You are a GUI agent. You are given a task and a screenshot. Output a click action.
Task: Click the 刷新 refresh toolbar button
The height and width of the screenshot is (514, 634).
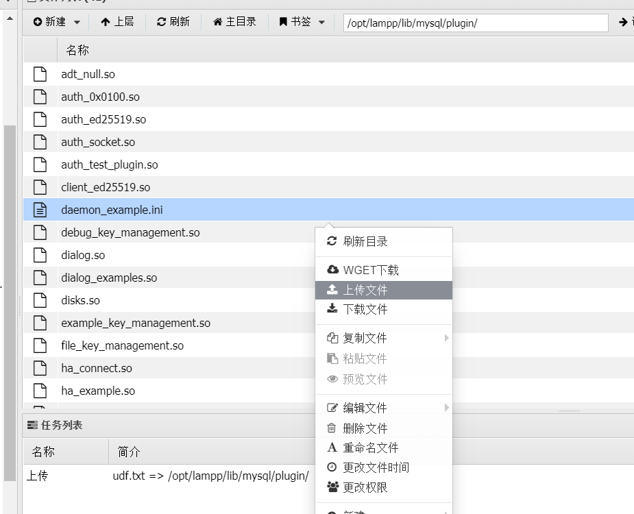click(173, 22)
